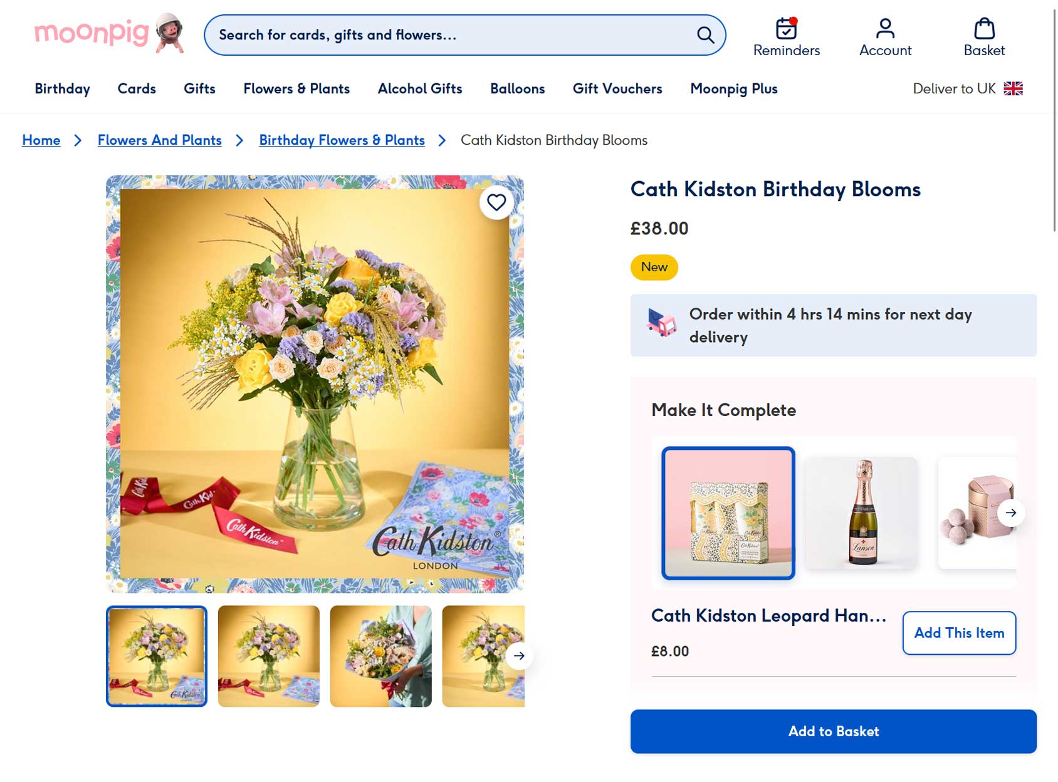The image size is (1058, 782).
Task: Select second bouquet thumbnail
Action: (269, 656)
